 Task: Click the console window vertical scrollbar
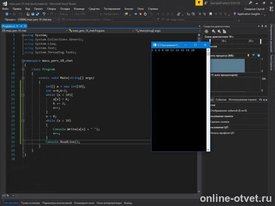[x=208, y=100]
